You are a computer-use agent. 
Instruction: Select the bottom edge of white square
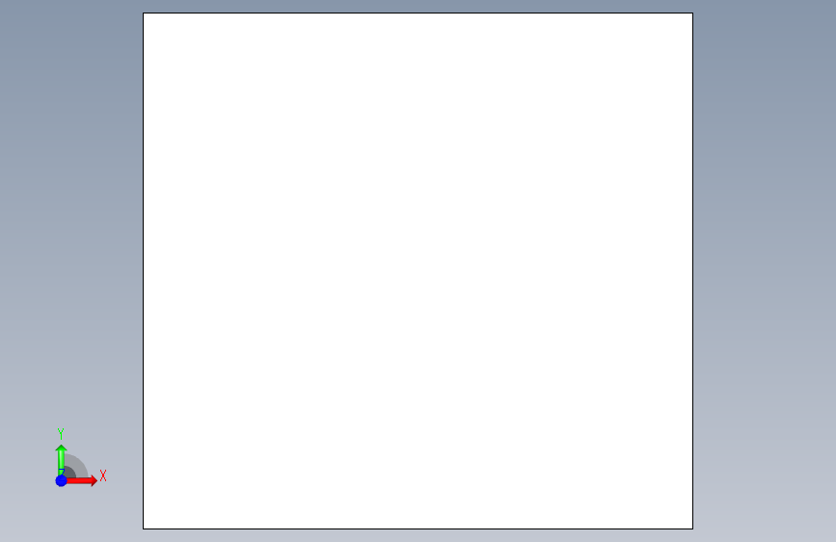[418, 528]
